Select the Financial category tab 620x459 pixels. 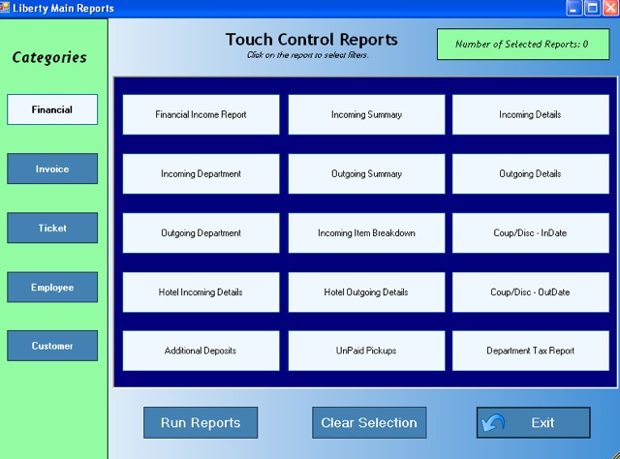[x=52, y=109]
